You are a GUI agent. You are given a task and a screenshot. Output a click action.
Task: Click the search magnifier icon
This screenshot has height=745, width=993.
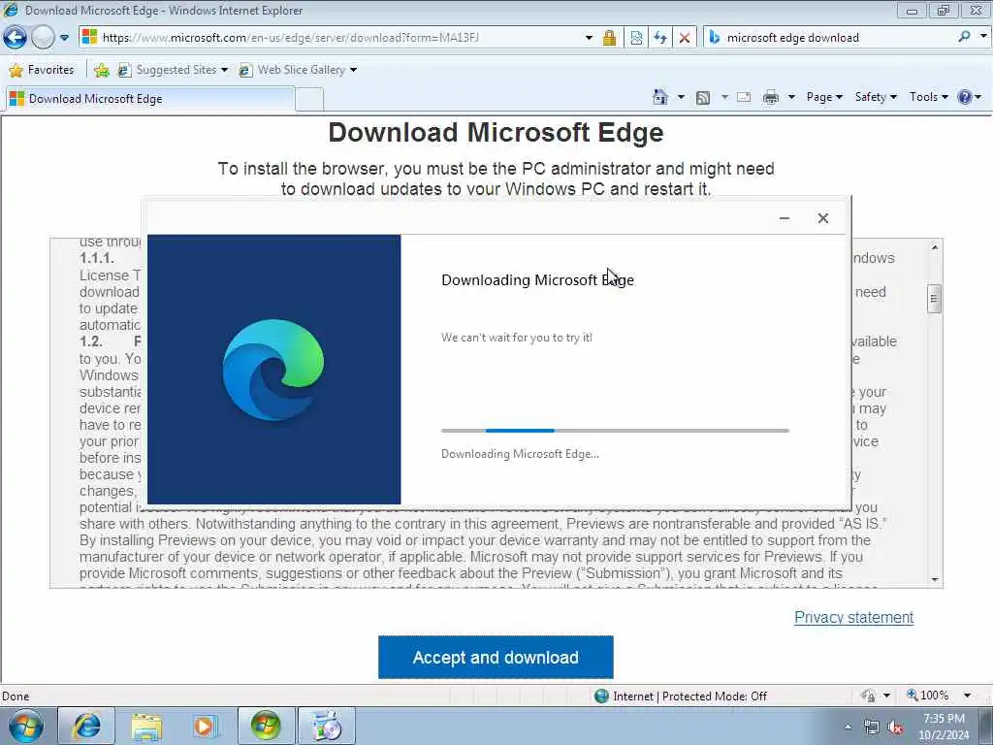pos(964,37)
